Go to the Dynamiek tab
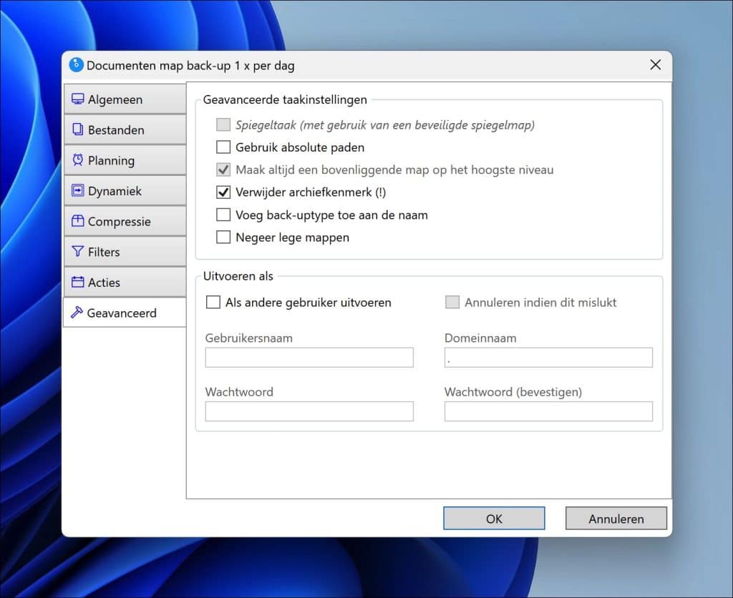The width and height of the screenshot is (733, 598). pos(125,190)
